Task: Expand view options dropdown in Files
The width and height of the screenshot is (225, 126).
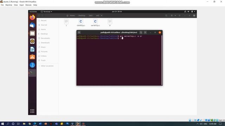Action: click(x=175, y=15)
